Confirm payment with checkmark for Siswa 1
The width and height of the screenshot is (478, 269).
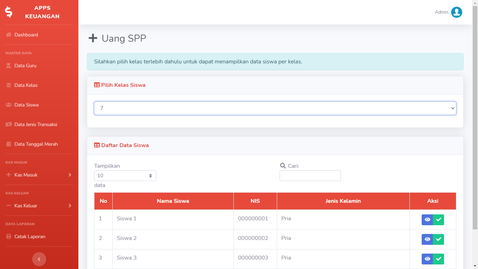(x=438, y=220)
